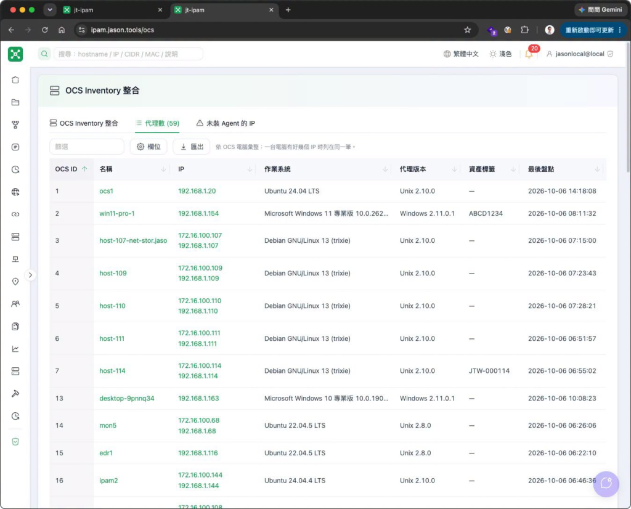Sort by the 作業系統 column header

(326, 169)
